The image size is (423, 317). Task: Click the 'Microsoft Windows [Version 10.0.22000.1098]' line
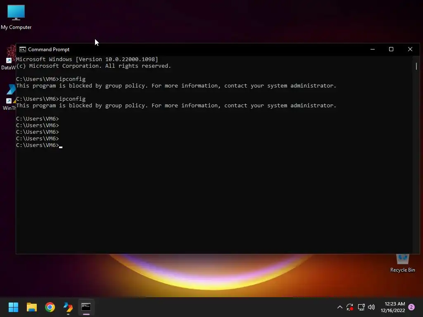(x=87, y=59)
